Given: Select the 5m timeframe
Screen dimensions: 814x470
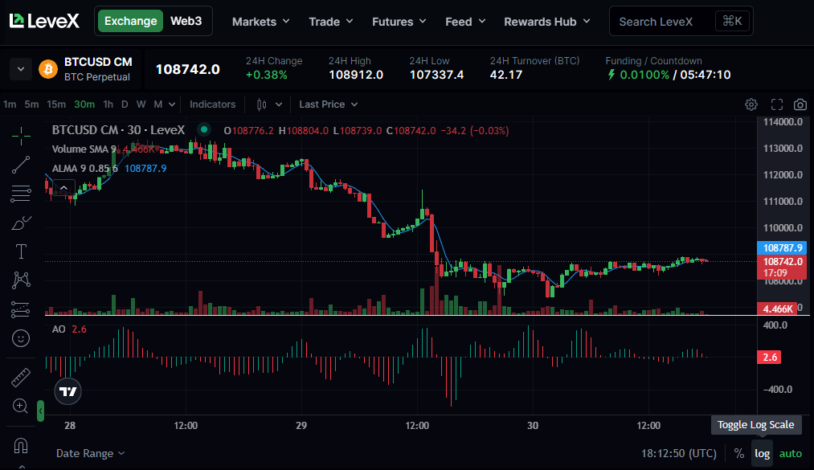Looking at the screenshot, I should point(31,104).
